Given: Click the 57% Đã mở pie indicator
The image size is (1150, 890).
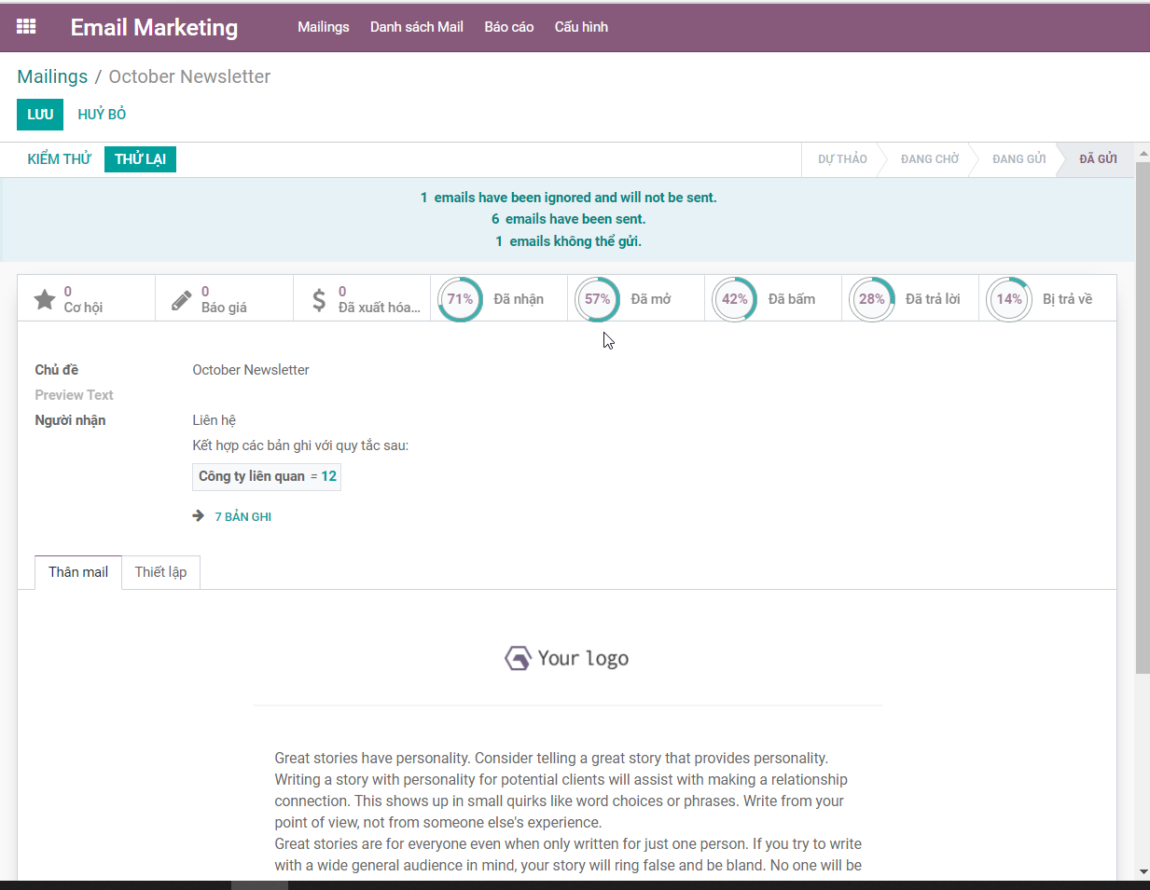Looking at the screenshot, I should click(x=597, y=299).
